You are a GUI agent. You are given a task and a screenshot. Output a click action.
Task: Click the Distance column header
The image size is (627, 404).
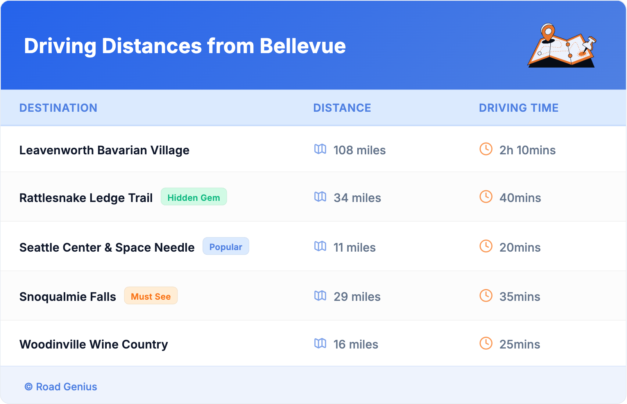point(342,108)
